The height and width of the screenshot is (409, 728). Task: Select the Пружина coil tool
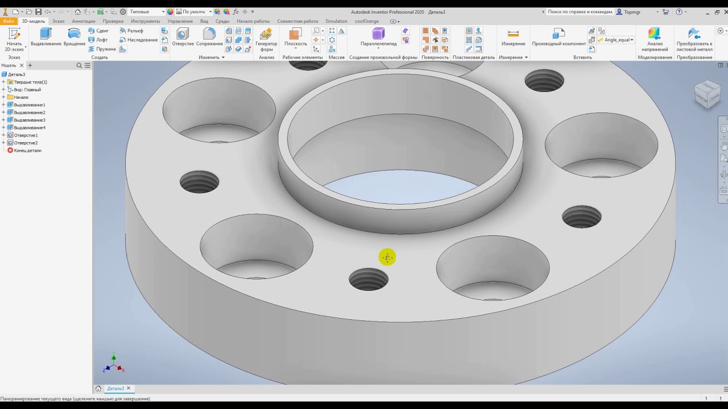(102, 49)
